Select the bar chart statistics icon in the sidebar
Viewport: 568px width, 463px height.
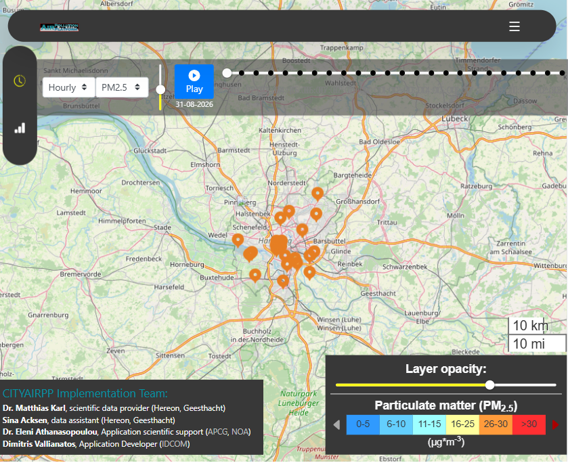(20, 128)
